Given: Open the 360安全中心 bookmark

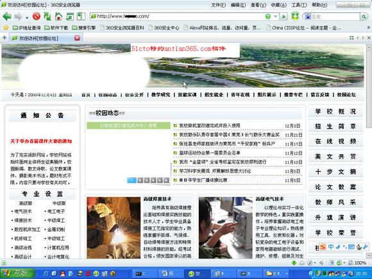Looking at the screenshot, I should coord(164,28).
